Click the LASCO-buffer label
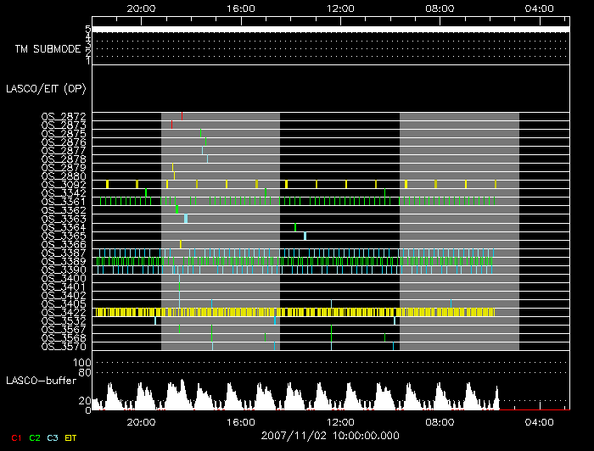 (x=42, y=381)
